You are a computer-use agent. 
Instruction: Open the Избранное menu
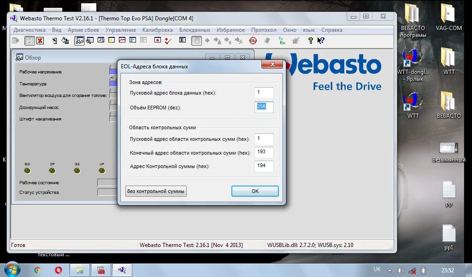pyautogui.click(x=230, y=30)
